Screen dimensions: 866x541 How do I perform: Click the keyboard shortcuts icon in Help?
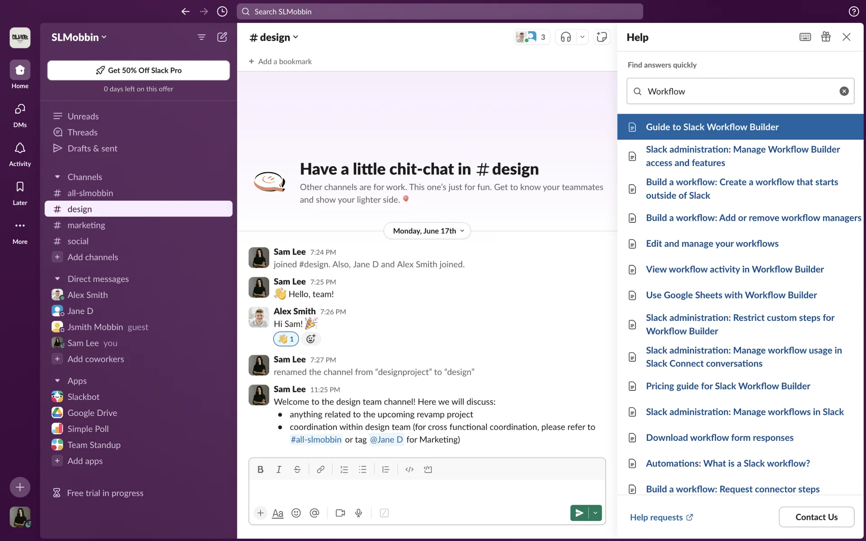pos(805,37)
